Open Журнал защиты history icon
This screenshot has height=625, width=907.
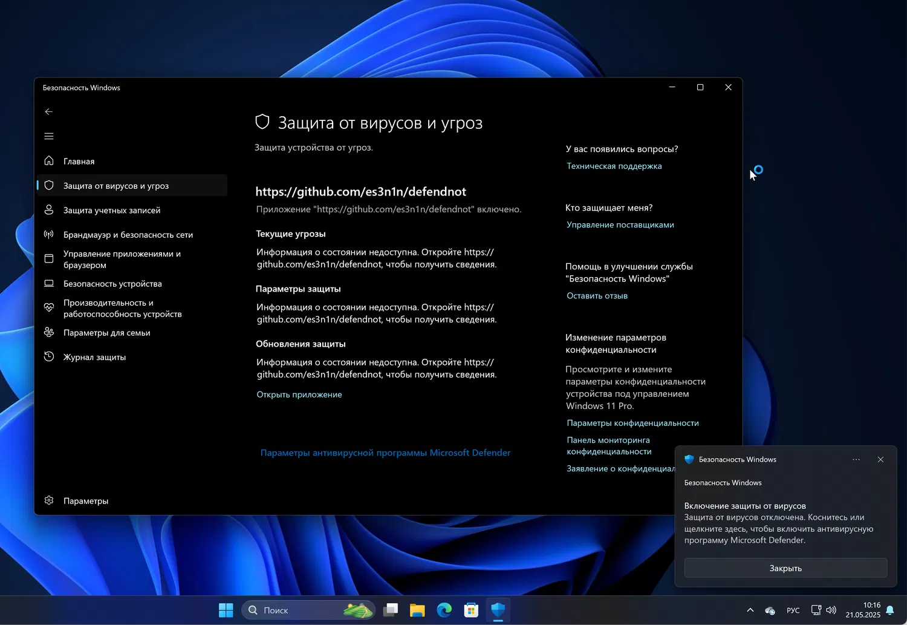49,357
